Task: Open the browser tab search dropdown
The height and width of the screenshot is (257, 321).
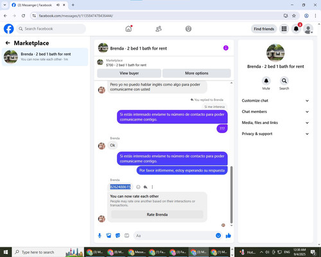Action: click(x=4, y=4)
